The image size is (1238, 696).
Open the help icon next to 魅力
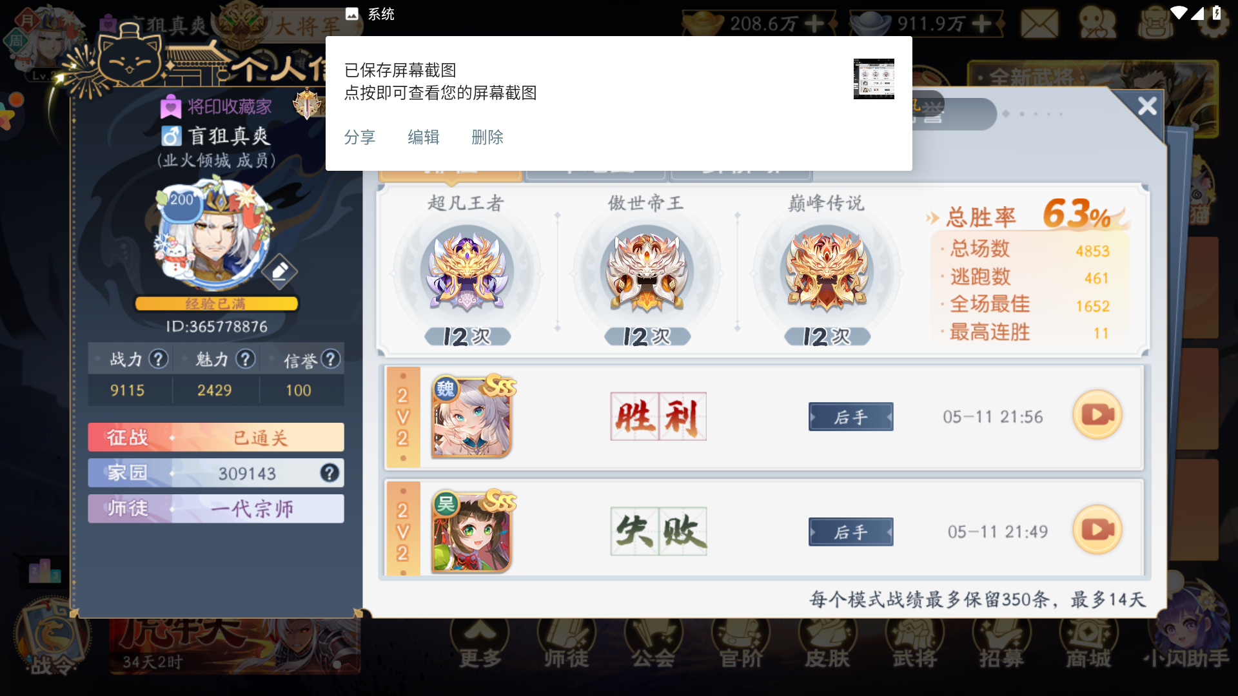[245, 359]
